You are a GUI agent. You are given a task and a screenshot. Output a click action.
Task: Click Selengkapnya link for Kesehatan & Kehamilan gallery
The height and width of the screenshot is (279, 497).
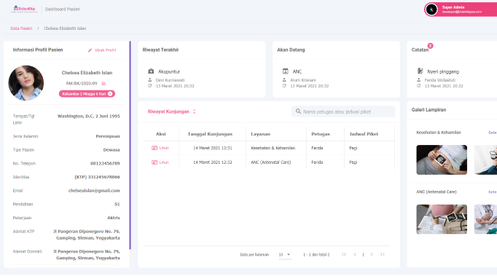(493, 133)
